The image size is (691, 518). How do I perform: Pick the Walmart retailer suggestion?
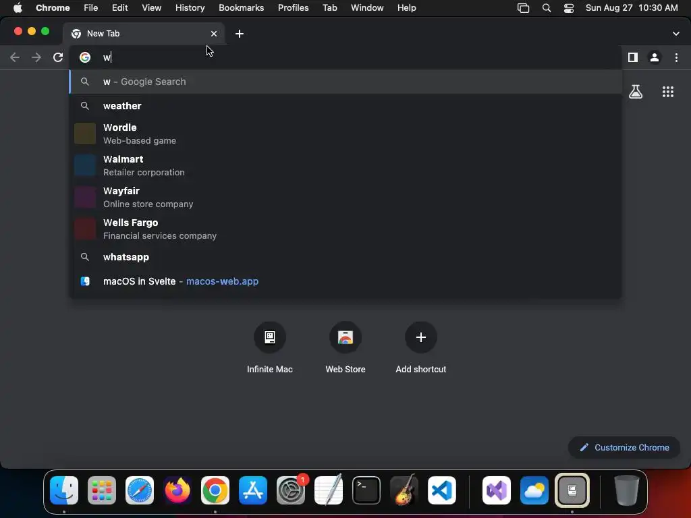(345, 165)
